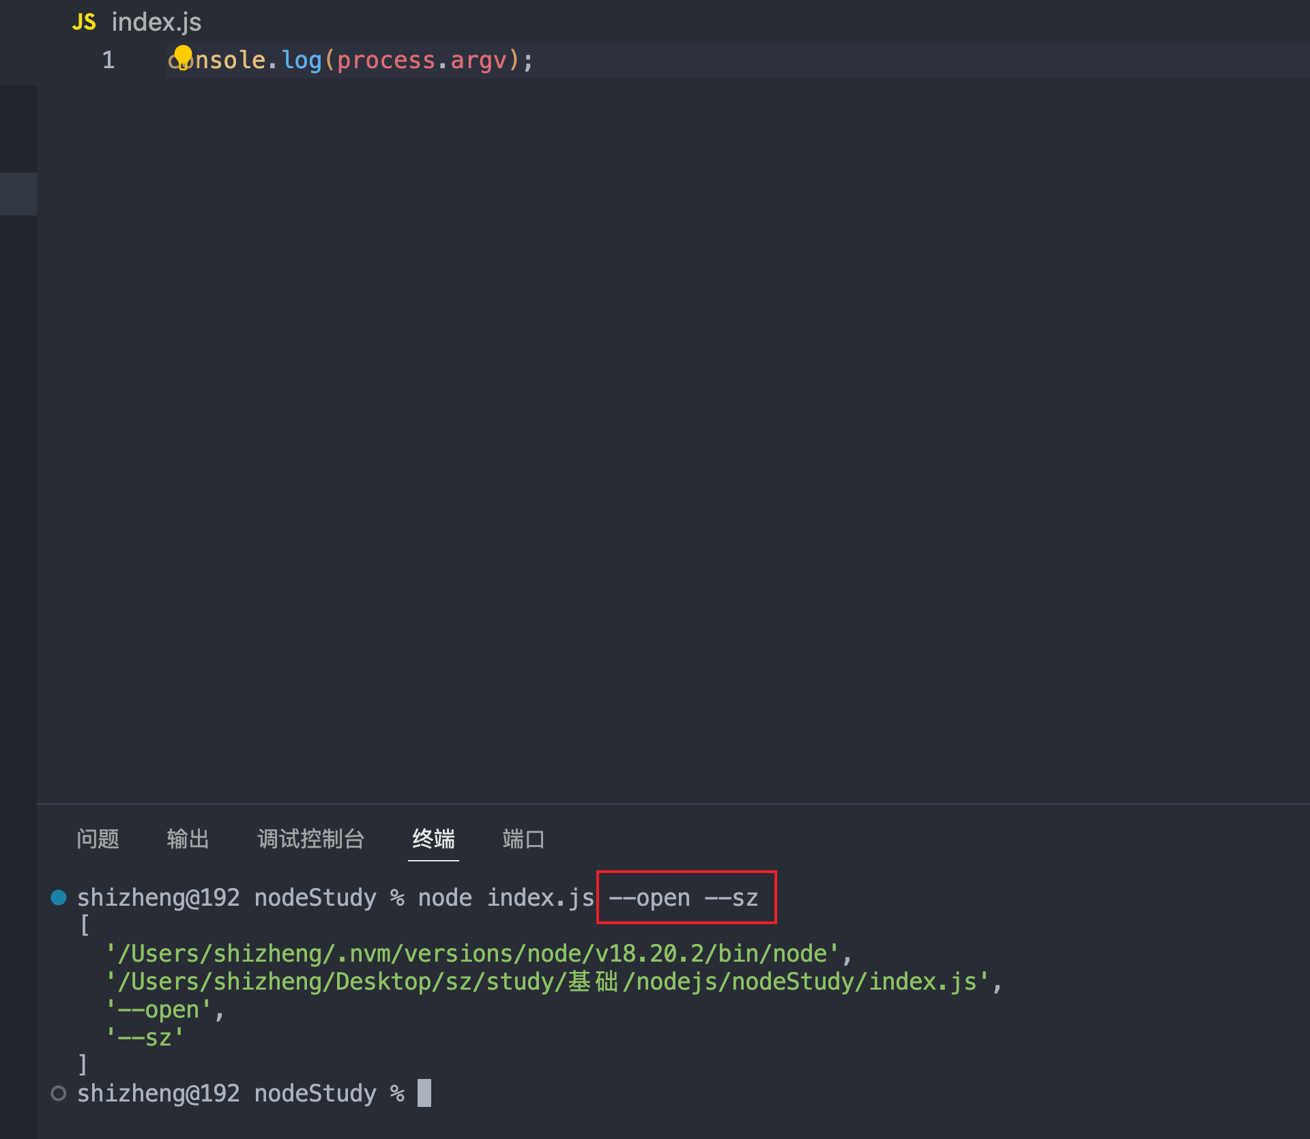Click the JS file icon beside index.js
The height and width of the screenshot is (1139, 1310).
[84, 23]
